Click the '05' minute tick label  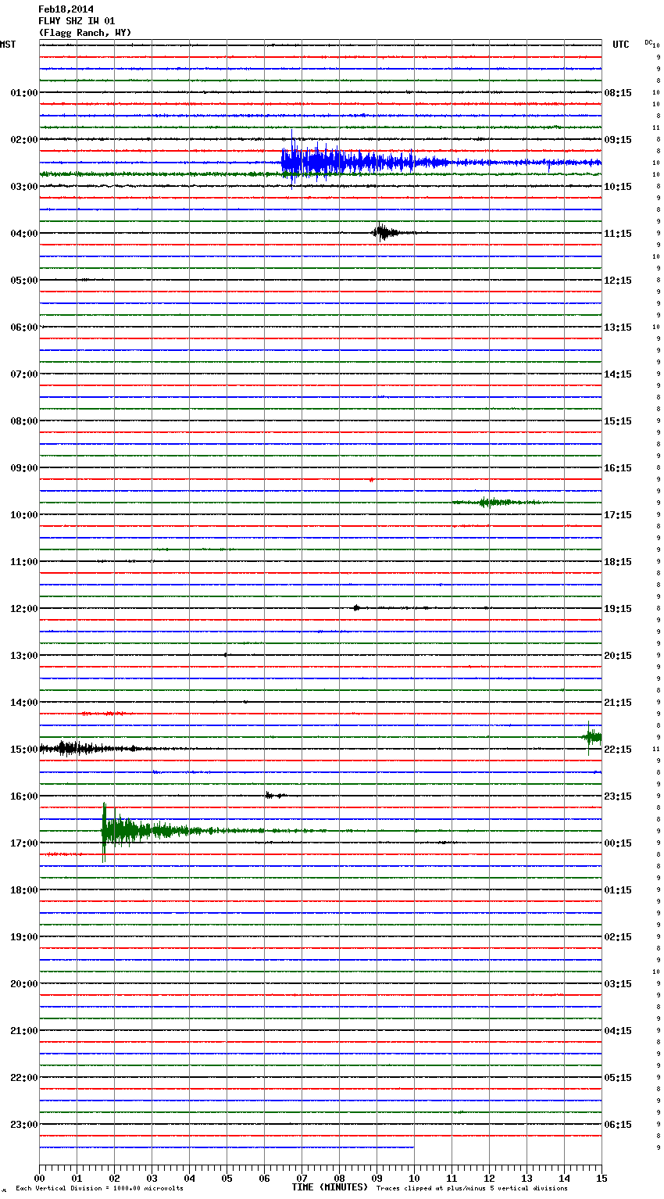point(227,1178)
